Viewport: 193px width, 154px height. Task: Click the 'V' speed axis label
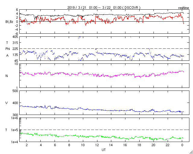point(7,103)
